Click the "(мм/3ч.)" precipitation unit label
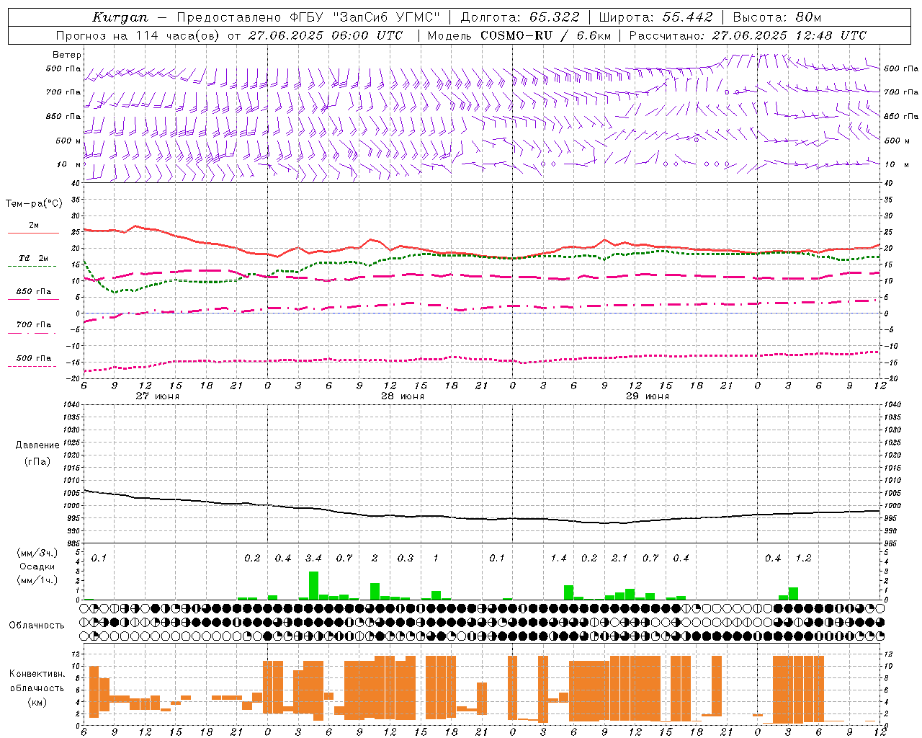 (x=37, y=553)
